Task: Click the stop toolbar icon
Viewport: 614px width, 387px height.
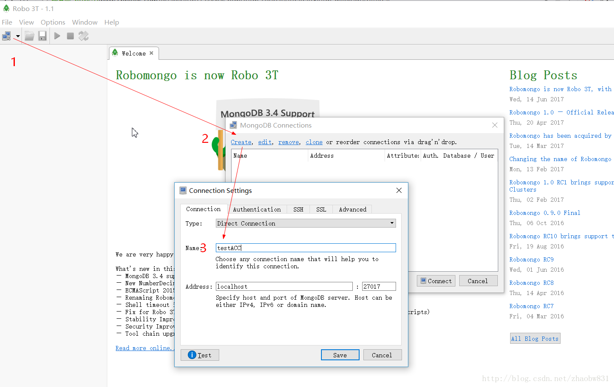Action: [70, 36]
